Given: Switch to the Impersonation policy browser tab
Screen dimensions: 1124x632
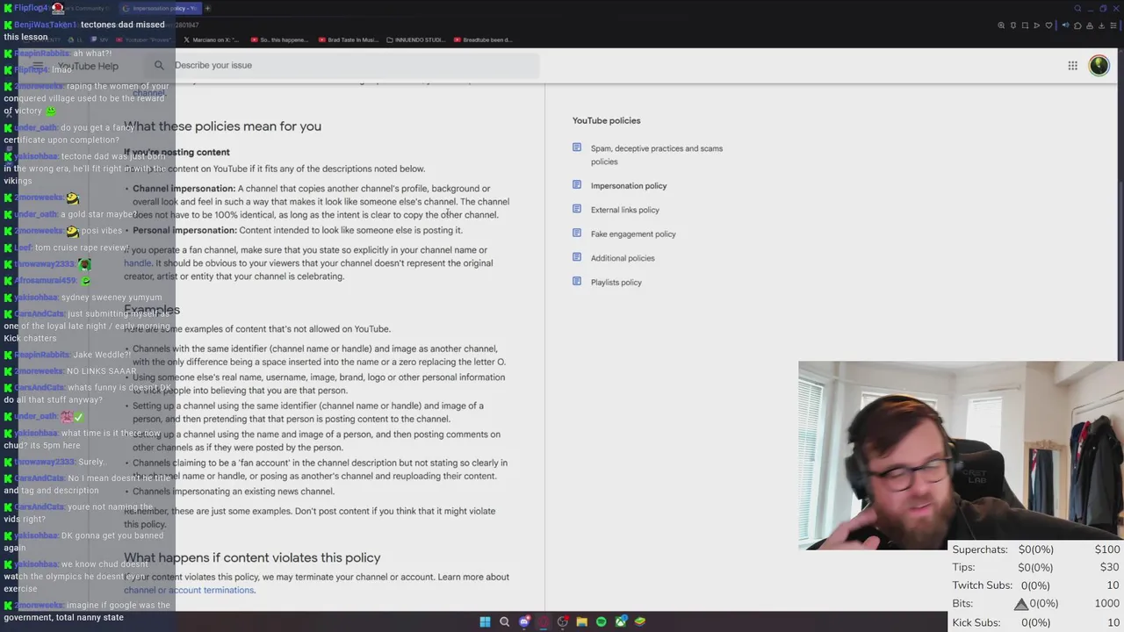Looking at the screenshot, I should 160,8.
